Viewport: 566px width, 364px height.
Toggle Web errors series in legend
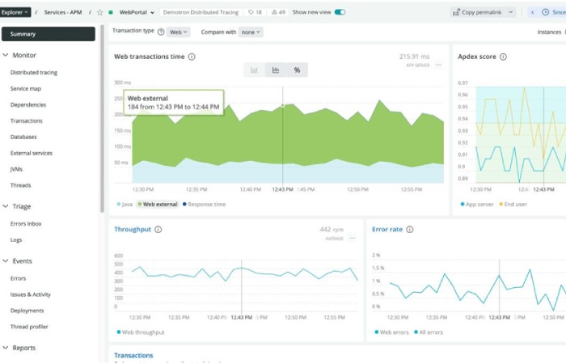391,332
